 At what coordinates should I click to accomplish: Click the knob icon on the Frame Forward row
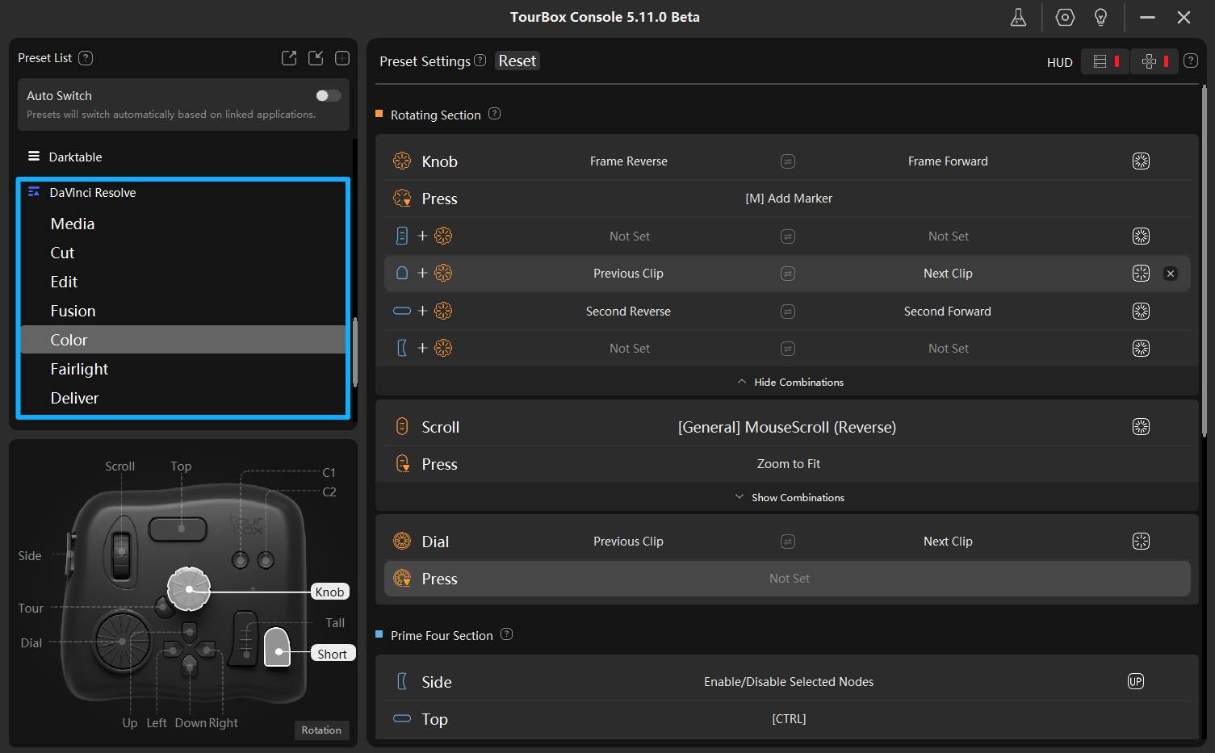[x=1141, y=161]
